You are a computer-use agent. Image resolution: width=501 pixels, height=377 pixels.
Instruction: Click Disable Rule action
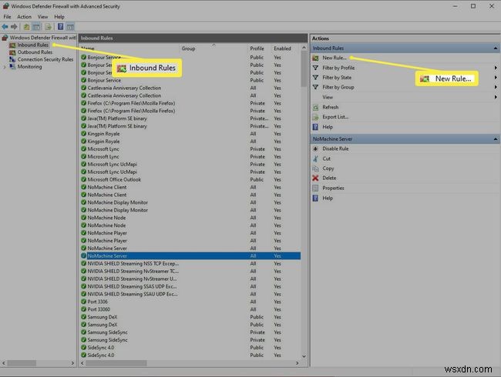point(335,148)
